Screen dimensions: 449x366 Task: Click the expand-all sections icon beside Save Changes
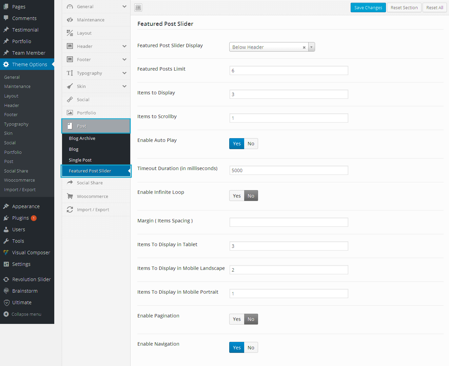[138, 7]
